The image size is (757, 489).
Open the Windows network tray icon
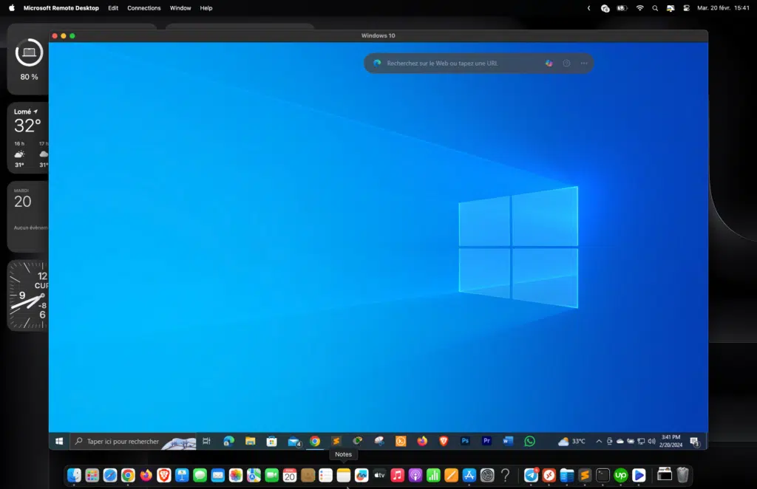click(641, 441)
